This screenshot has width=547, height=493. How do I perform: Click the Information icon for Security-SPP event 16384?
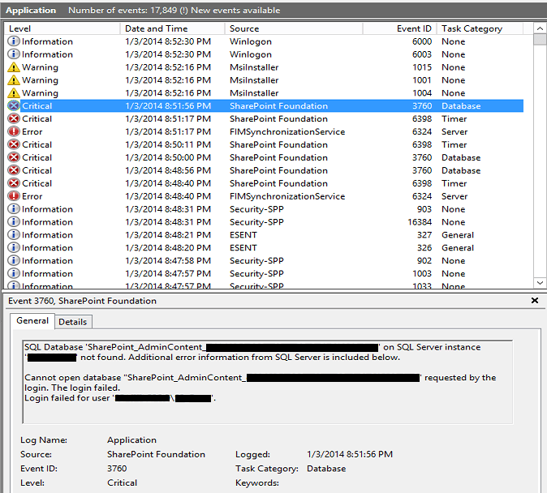click(x=14, y=221)
